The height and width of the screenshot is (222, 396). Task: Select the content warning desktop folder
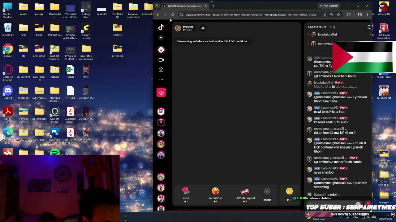(x=24, y=115)
